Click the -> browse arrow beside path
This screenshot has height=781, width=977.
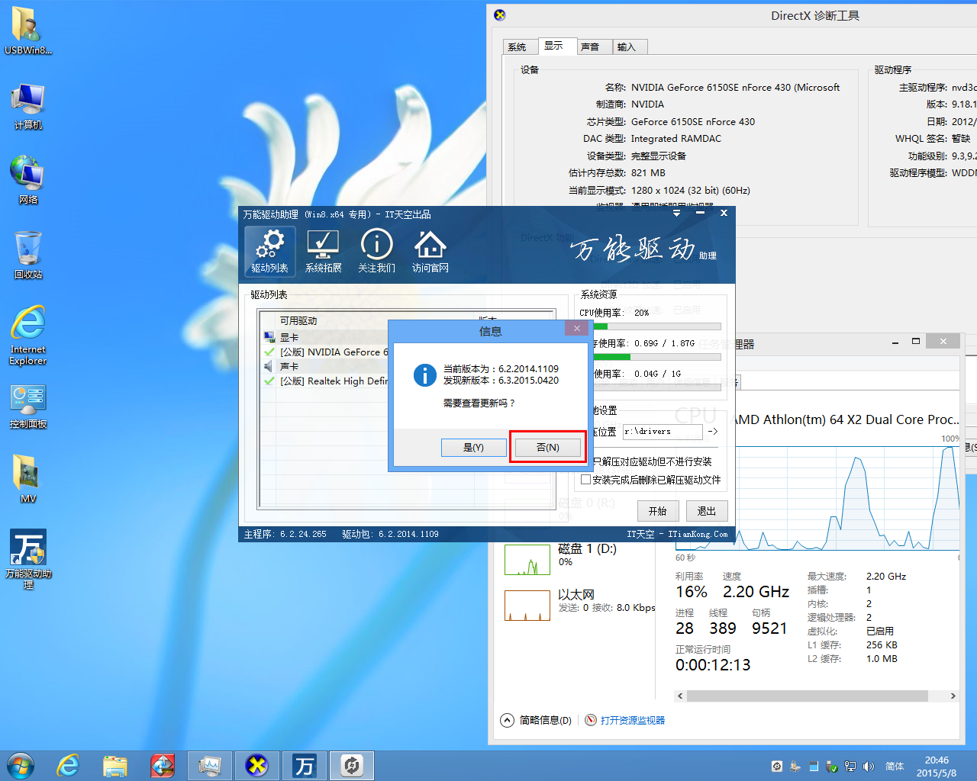coord(713,432)
